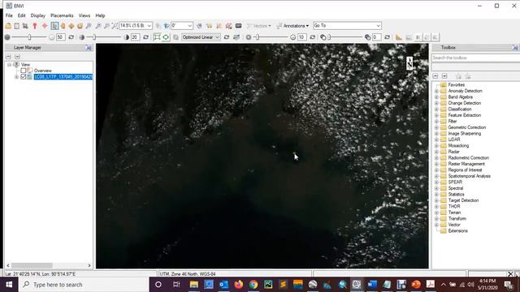
Task: Click the green stretch on full extent icon
Action: 166,37
